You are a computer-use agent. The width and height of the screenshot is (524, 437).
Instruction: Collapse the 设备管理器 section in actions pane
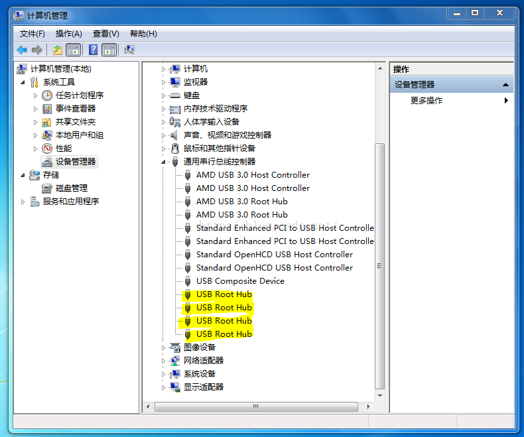pos(505,85)
